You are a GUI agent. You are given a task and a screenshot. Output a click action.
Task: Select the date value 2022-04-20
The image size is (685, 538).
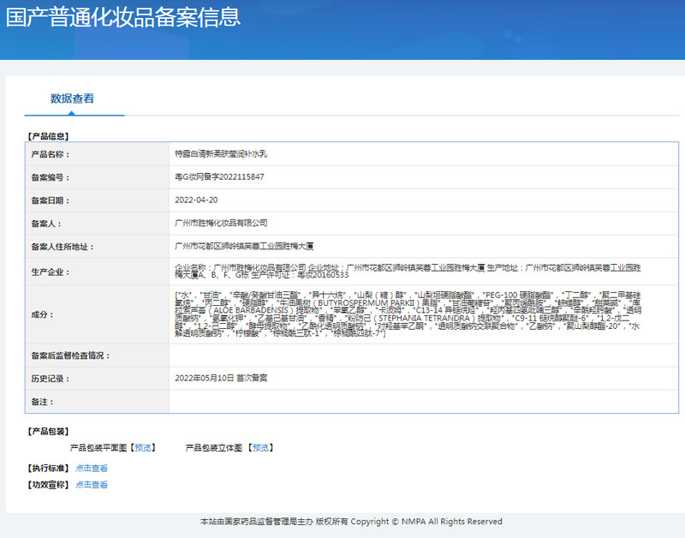pos(196,200)
